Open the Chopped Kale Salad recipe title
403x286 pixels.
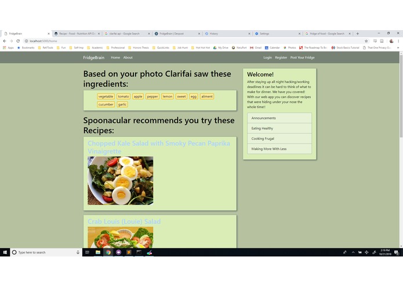pyautogui.click(x=159, y=147)
